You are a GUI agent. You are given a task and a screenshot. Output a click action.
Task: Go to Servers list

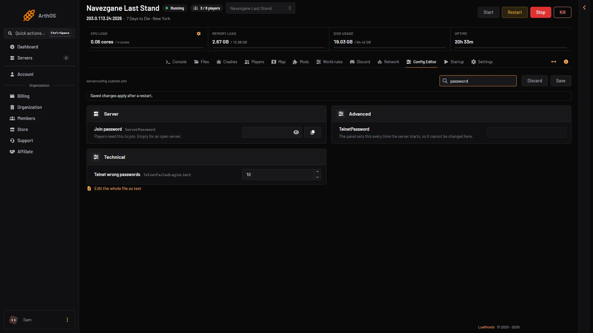(39, 58)
